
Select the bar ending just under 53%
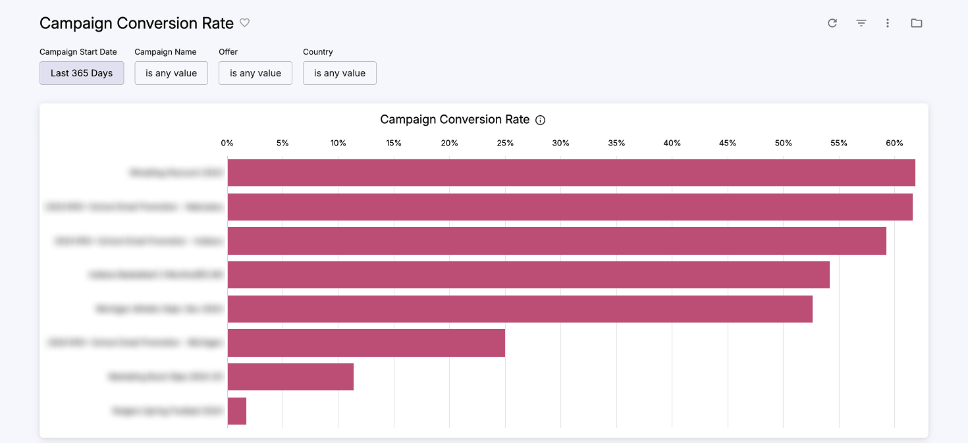520,309
